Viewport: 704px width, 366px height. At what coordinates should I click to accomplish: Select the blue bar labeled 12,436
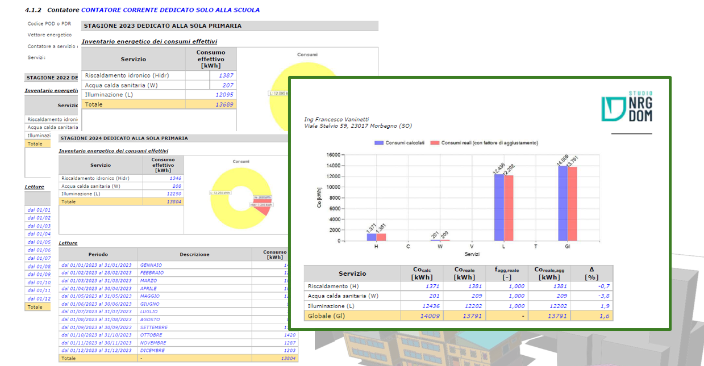(499, 207)
